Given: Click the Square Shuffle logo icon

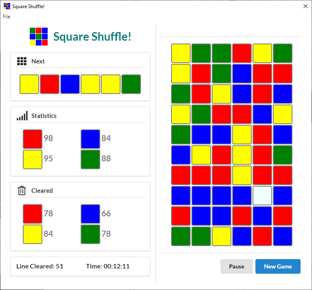Looking at the screenshot, I should click(39, 37).
